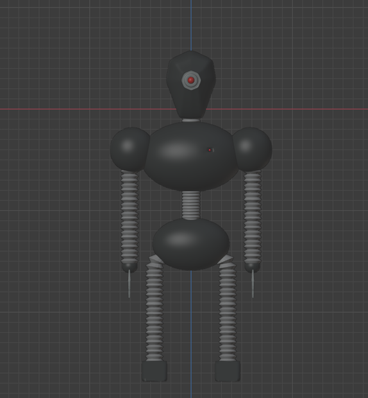
Task: Select the lower pelvis ellipsoid
Action: tap(191, 244)
